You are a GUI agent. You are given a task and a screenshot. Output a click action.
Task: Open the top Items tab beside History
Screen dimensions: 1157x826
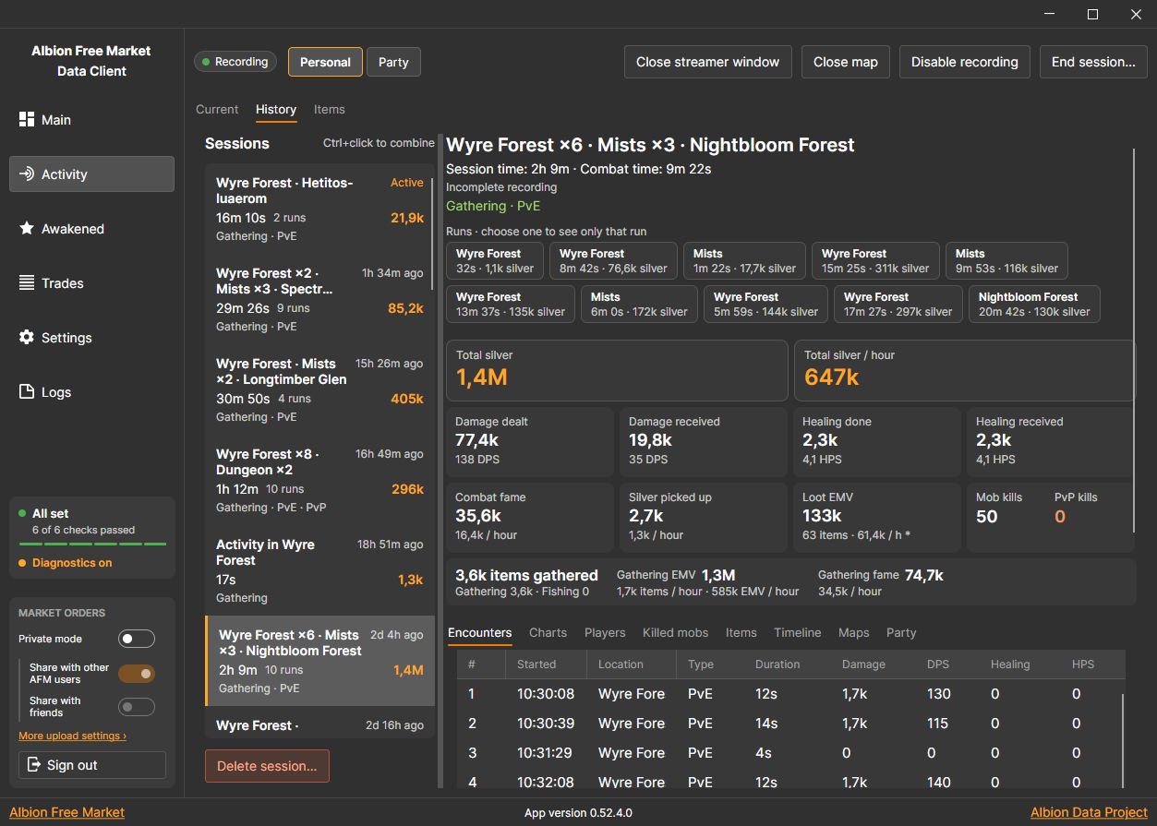pos(330,109)
